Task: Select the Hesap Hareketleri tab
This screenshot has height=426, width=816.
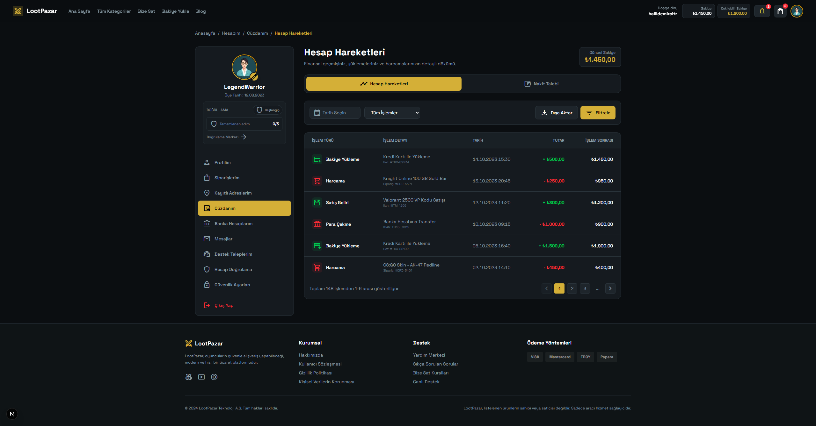Action: click(x=384, y=84)
